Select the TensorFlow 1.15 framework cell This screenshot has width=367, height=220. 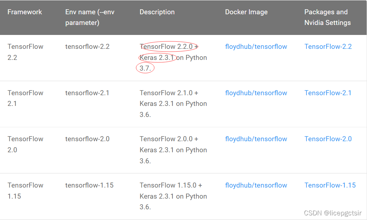click(25, 190)
